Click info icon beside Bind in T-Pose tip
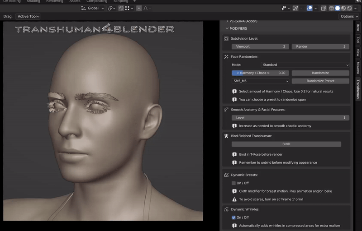 coord(234,154)
